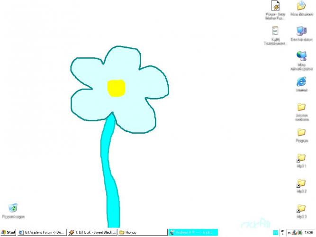Screen dimensions: 316x237
Task: Click the Start button
Action: click(9, 232)
